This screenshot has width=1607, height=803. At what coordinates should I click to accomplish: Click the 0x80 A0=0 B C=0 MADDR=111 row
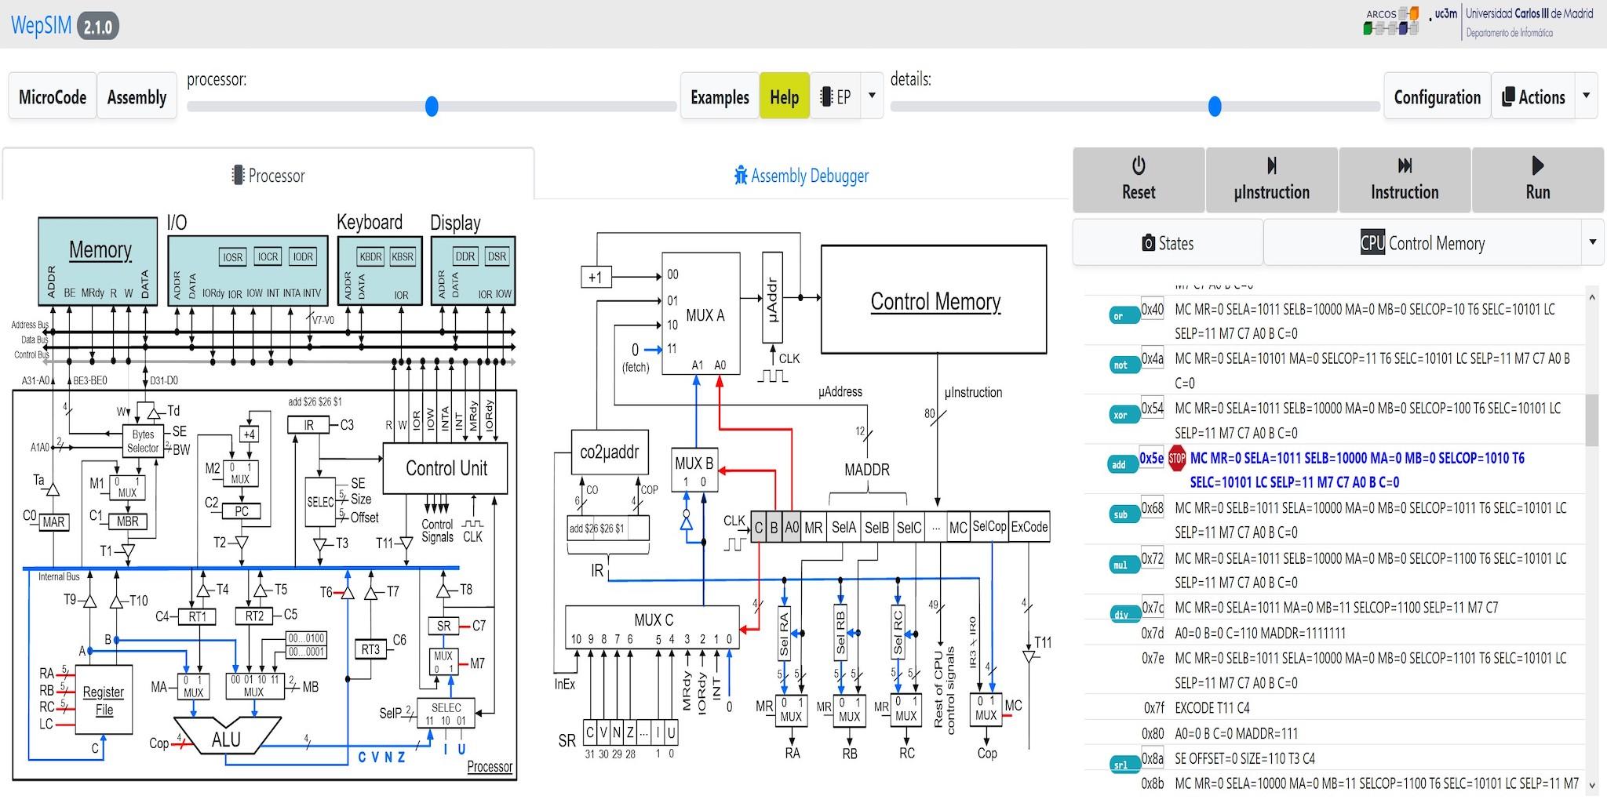1334,733
